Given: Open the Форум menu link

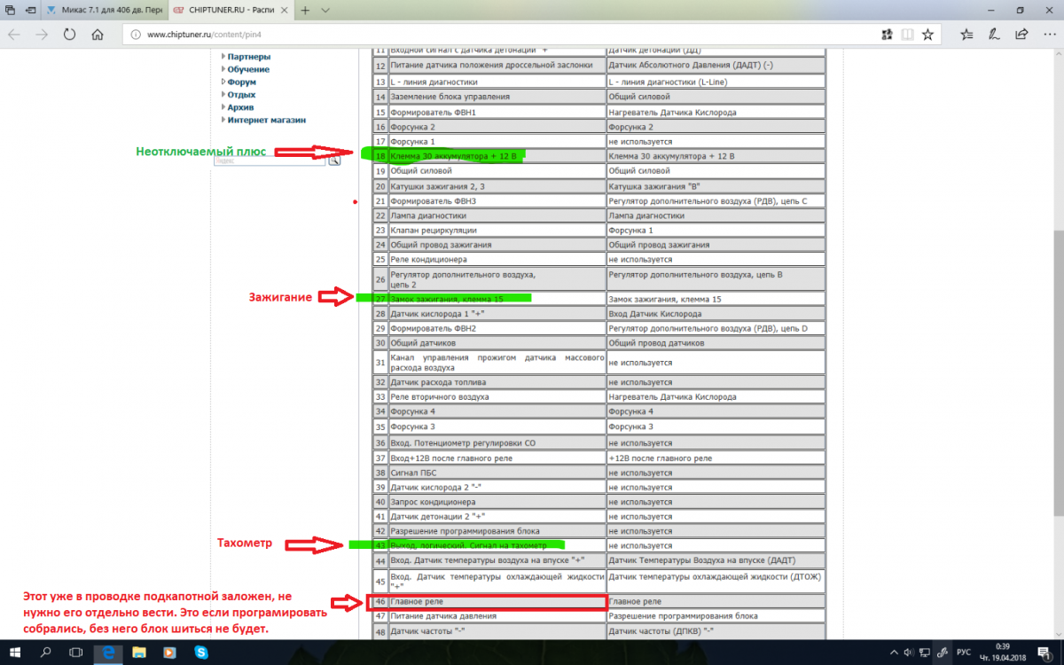Looking at the screenshot, I should click(241, 82).
